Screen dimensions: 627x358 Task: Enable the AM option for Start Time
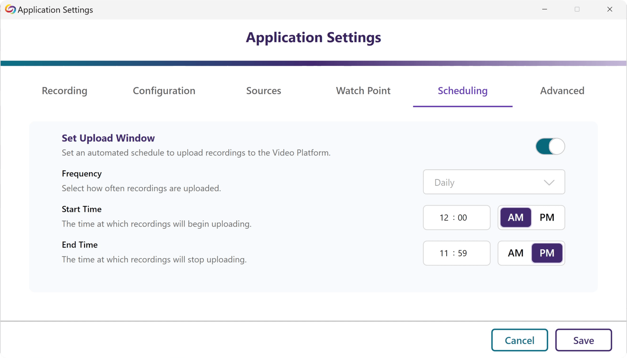pos(516,217)
